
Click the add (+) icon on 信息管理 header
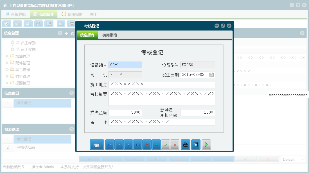tap(66, 33)
